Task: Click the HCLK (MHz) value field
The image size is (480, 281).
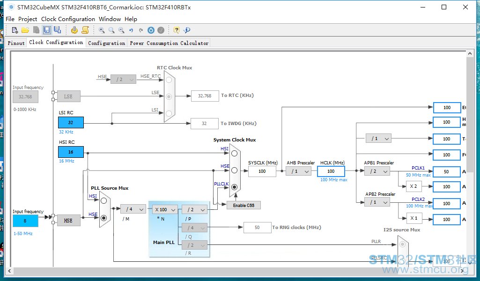Action: [331, 171]
